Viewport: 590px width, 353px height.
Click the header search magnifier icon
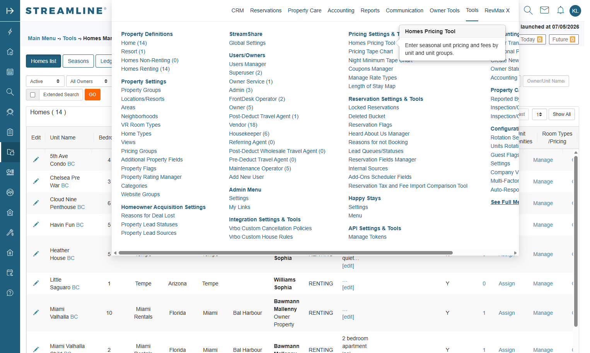click(528, 10)
